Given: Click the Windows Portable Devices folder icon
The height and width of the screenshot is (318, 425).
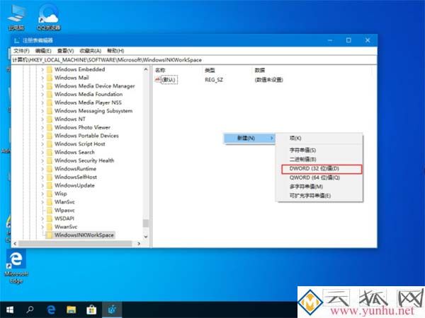Looking at the screenshot, I should coord(50,136).
